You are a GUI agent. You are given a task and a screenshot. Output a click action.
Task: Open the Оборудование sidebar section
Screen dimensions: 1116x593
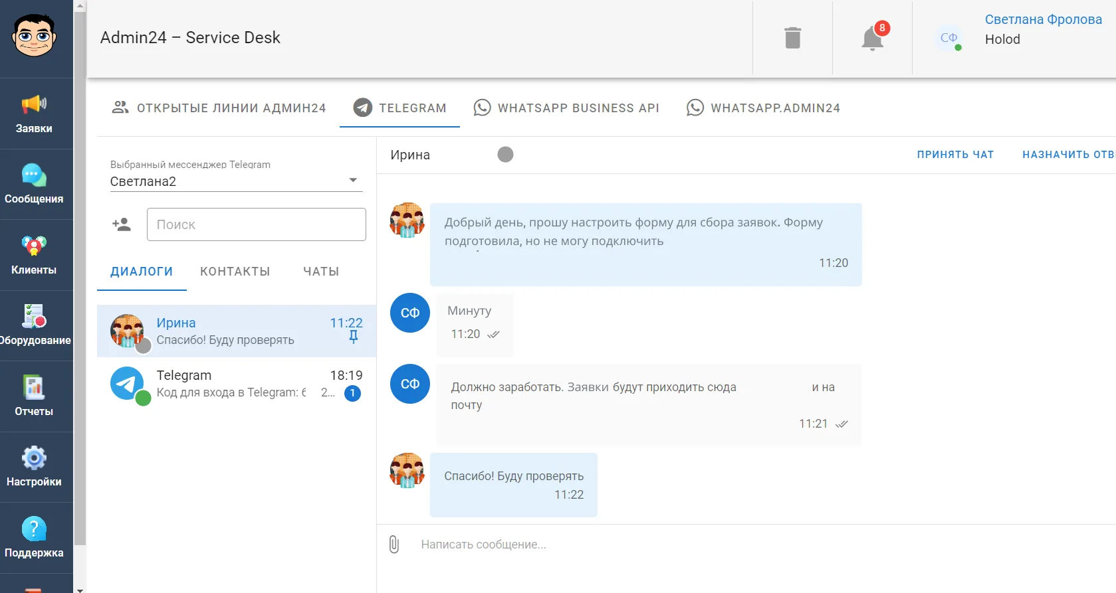(34, 325)
